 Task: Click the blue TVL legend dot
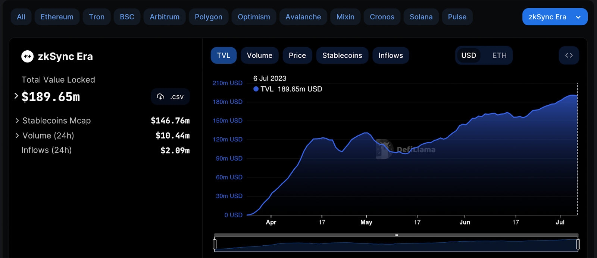[256, 89]
